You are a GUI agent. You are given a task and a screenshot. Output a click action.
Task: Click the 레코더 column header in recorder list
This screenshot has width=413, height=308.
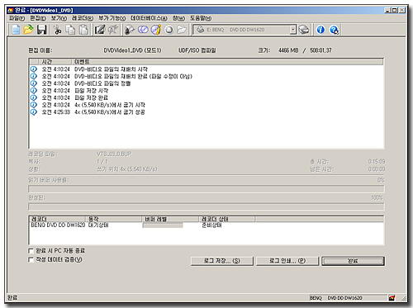(x=58, y=219)
